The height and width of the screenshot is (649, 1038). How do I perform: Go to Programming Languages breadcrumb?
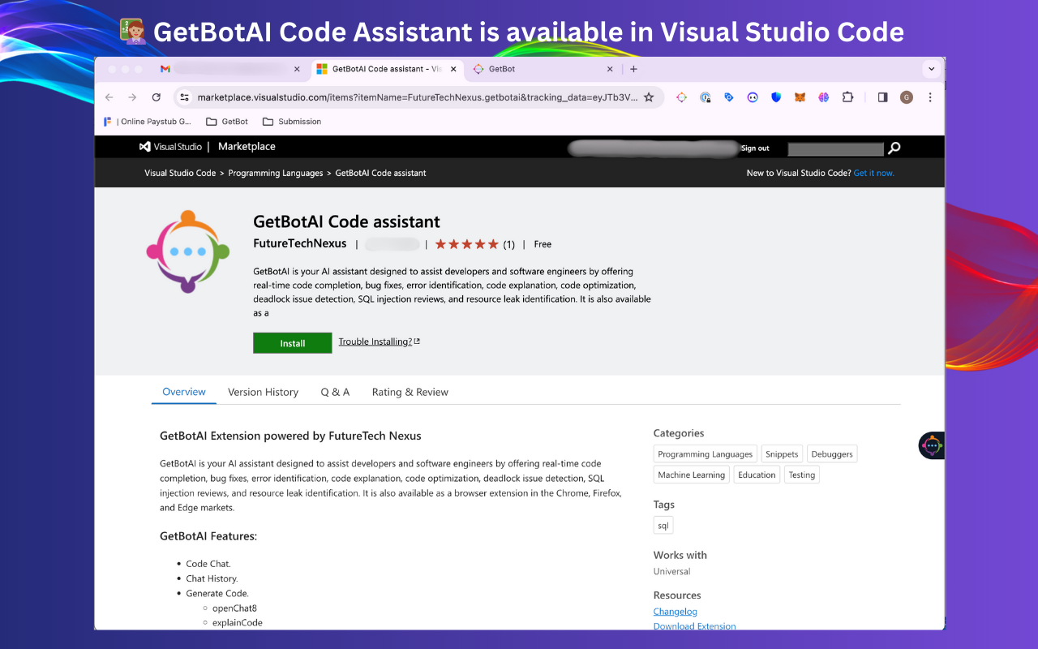pos(276,173)
